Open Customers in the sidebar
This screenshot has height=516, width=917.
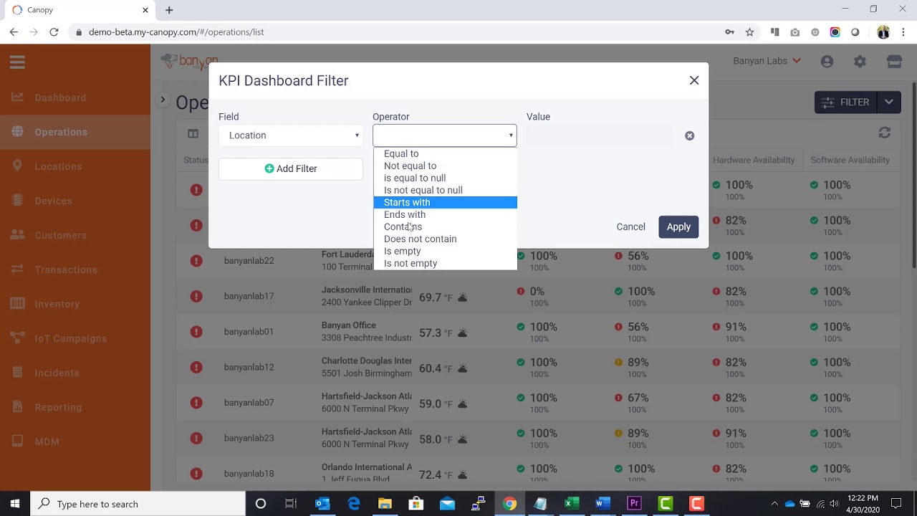tap(60, 235)
